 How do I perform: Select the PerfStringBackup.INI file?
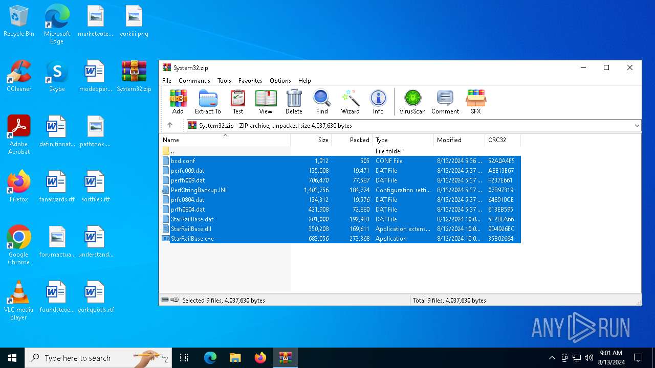click(x=340, y=190)
